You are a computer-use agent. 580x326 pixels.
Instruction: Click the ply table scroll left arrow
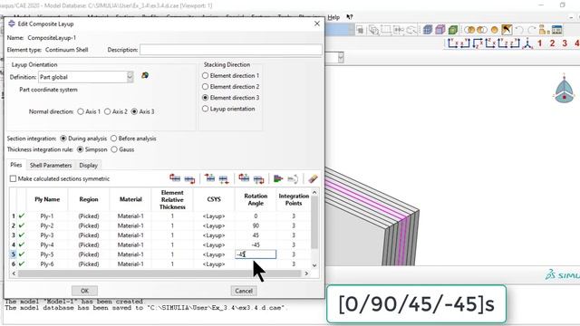pyautogui.click(x=14, y=273)
